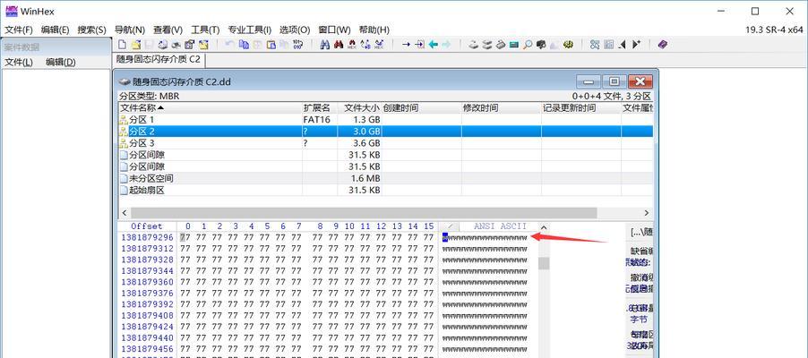Screen dimensions: 808x358
Task: Select the 随身固态闪存介质 C2 tab
Action: click(x=159, y=59)
